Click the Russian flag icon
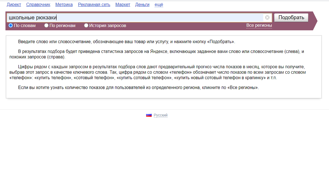Viewport: 329px width, 191px height. click(x=149, y=115)
